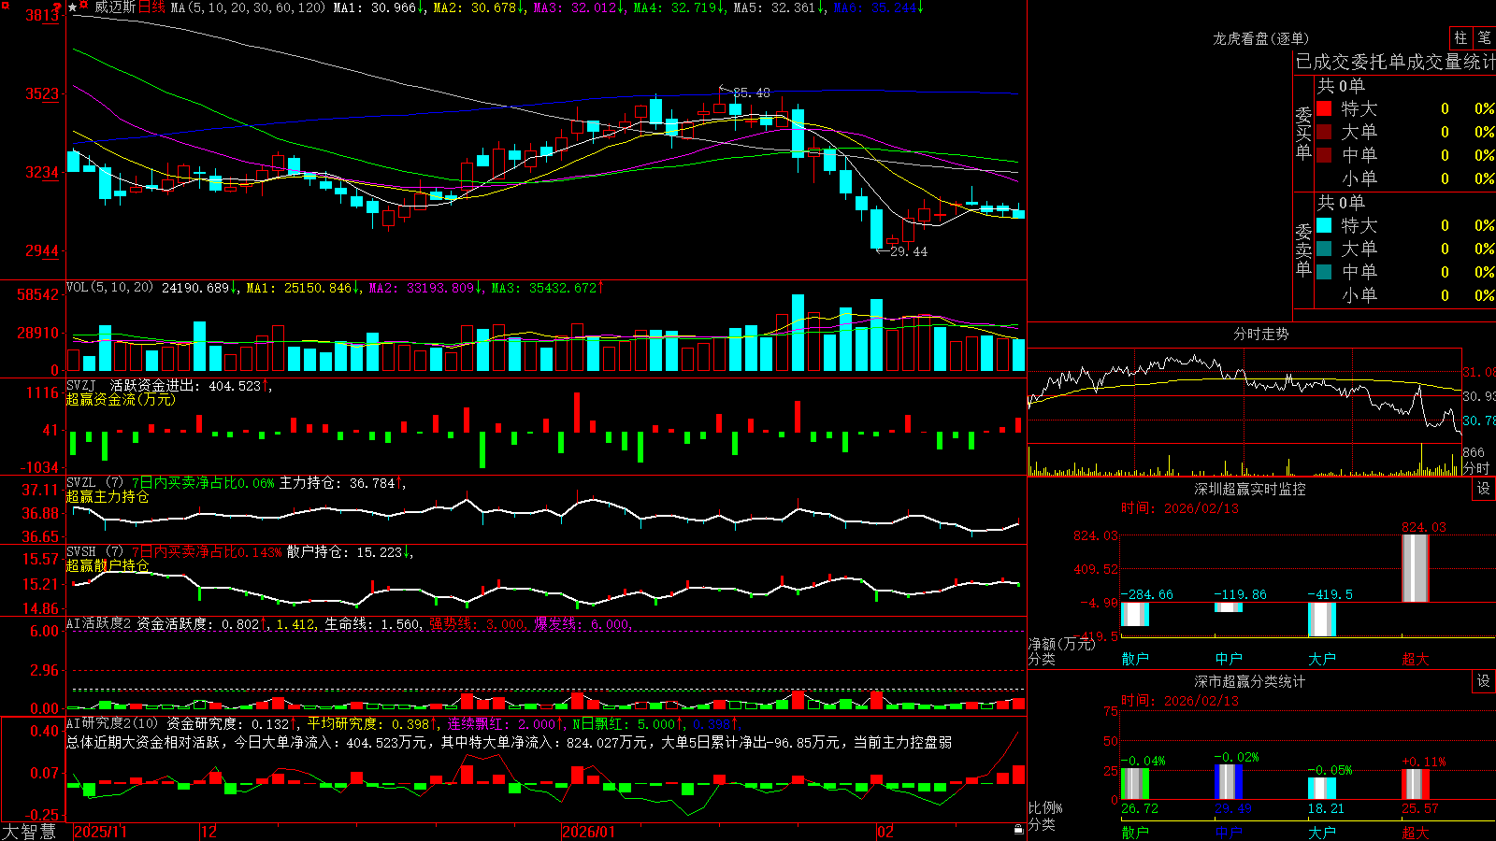Click the 29.44 low price marker
Viewport: 1496px width, 841px height.
[909, 251]
